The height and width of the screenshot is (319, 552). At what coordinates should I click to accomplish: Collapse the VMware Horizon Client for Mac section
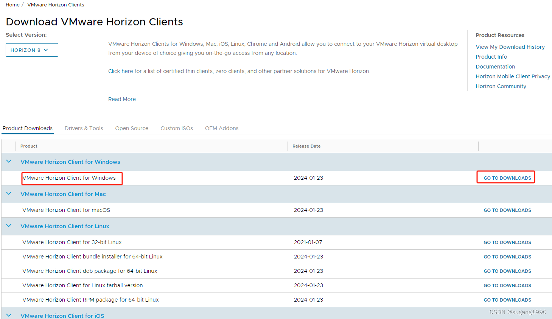click(9, 194)
